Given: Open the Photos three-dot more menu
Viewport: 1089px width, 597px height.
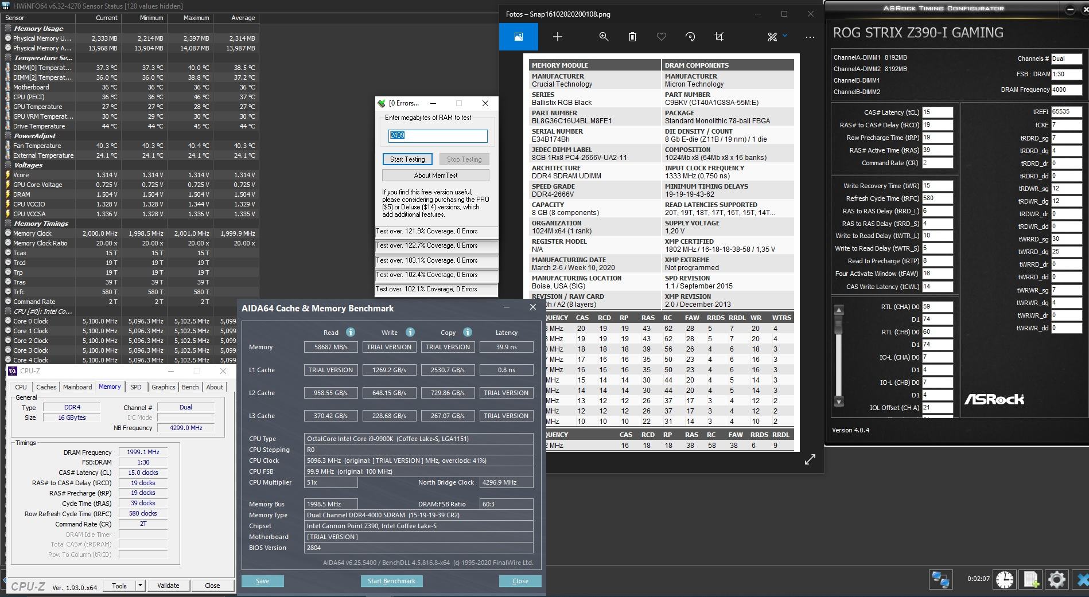Looking at the screenshot, I should (810, 37).
